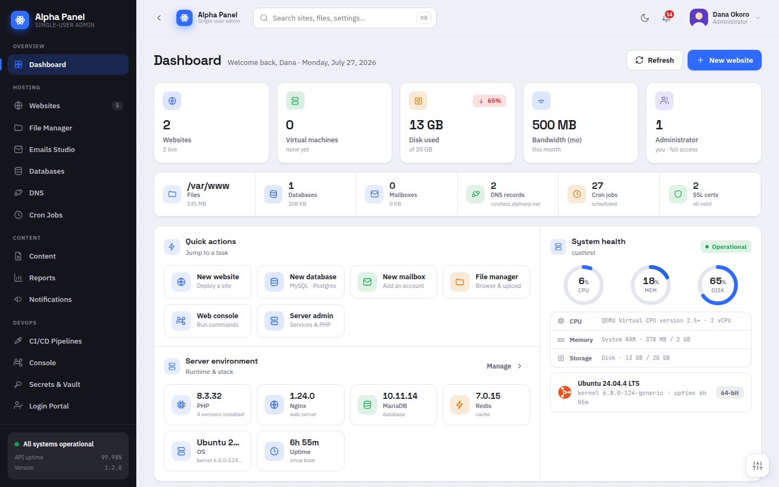The width and height of the screenshot is (779, 487).
Task: Toggle dark mode moon icon
Action: click(x=645, y=18)
